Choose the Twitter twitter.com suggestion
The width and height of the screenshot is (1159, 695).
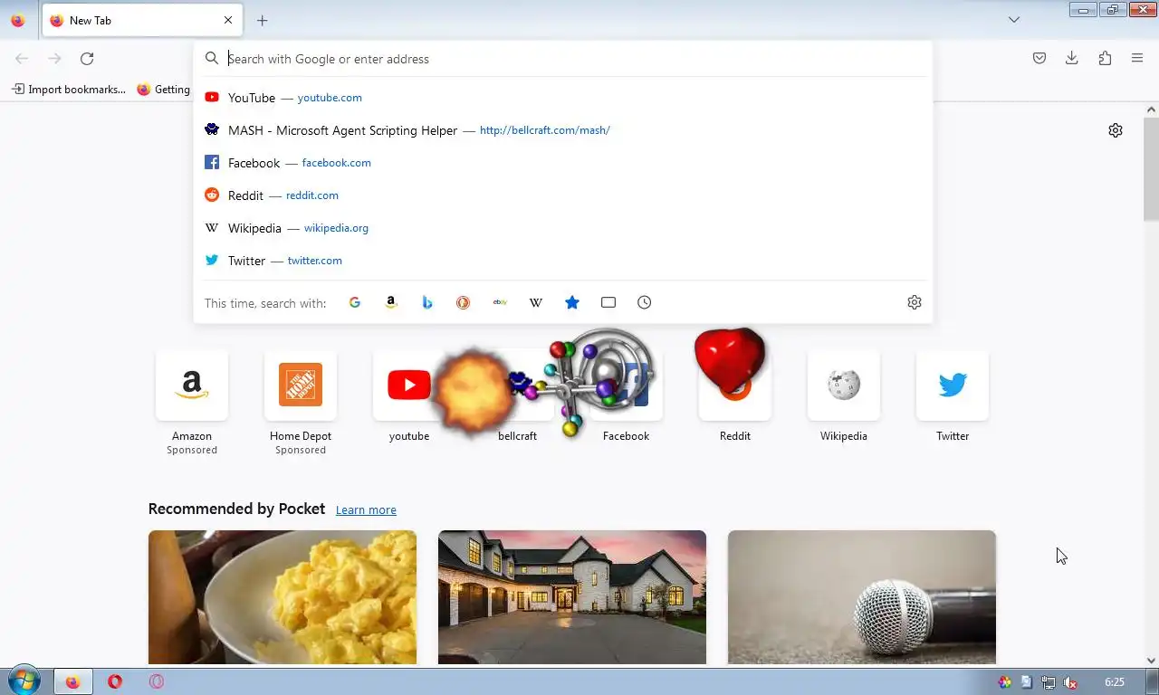point(563,261)
